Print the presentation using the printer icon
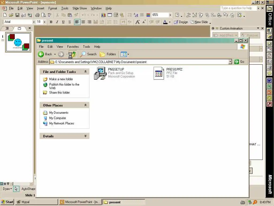 tap(37, 15)
